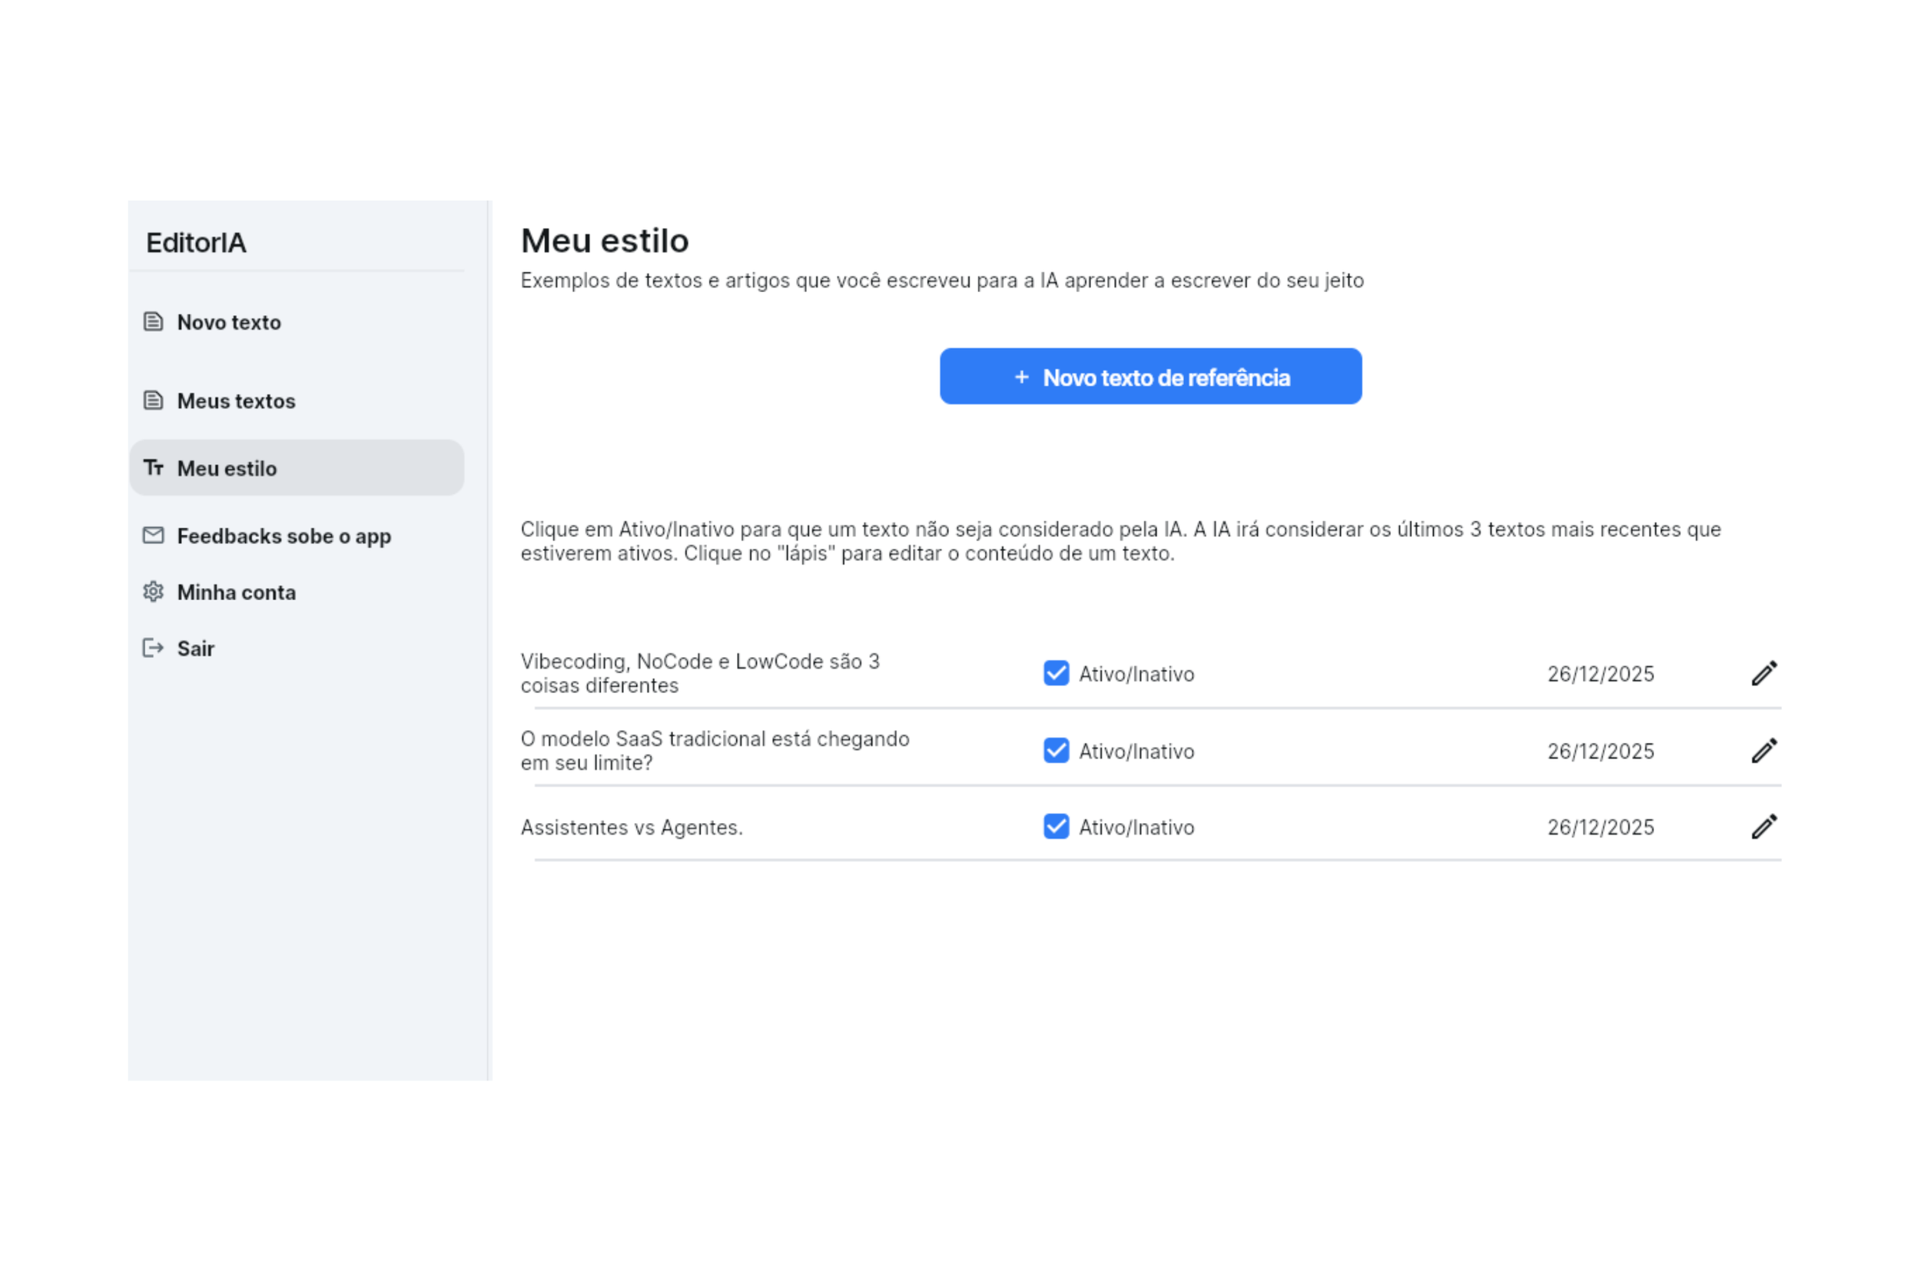Click the logout arrow icon beside Sair
Viewport: 1921px width, 1281px height.
pos(153,648)
